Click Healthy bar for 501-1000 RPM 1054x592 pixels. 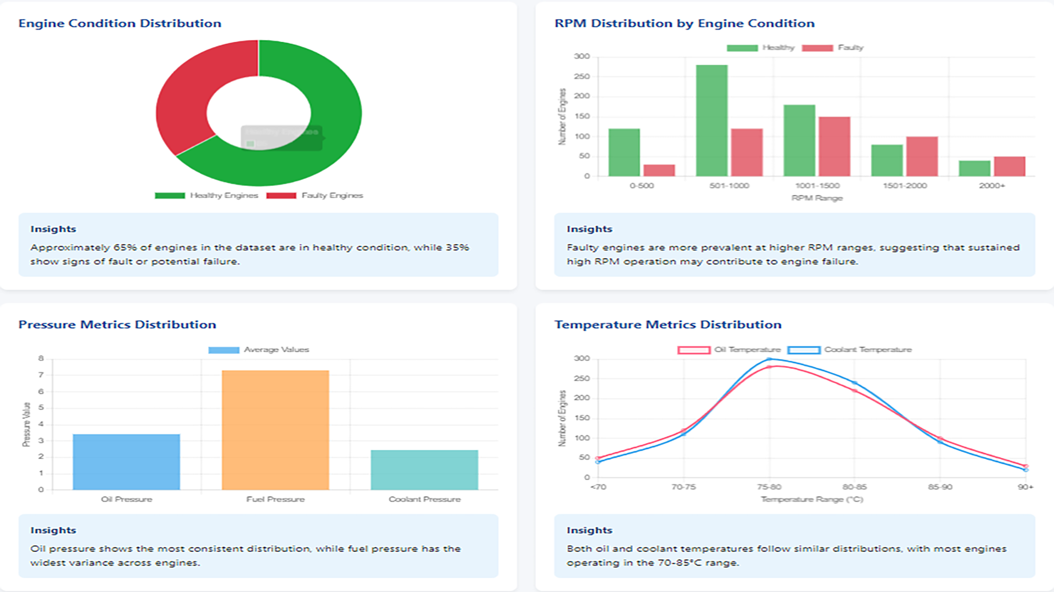tap(711, 121)
